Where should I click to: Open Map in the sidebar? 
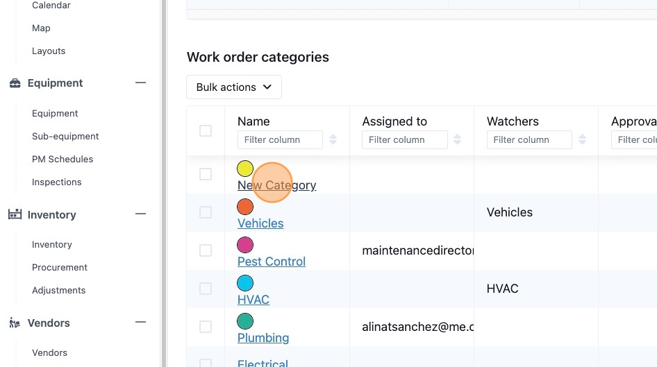(41, 28)
